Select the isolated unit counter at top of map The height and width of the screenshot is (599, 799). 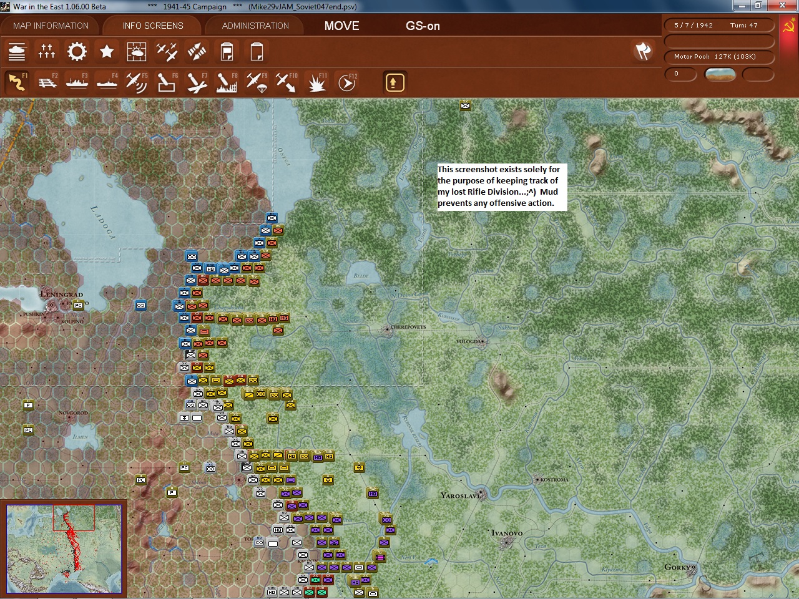465,105
